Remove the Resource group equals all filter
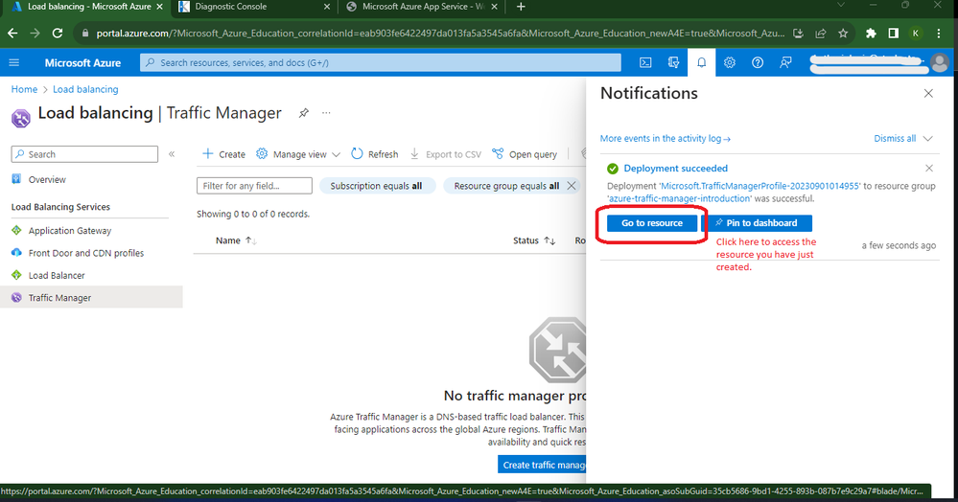The height and width of the screenshot is (502, 958). pyautogui.click(x=572, y=186)
